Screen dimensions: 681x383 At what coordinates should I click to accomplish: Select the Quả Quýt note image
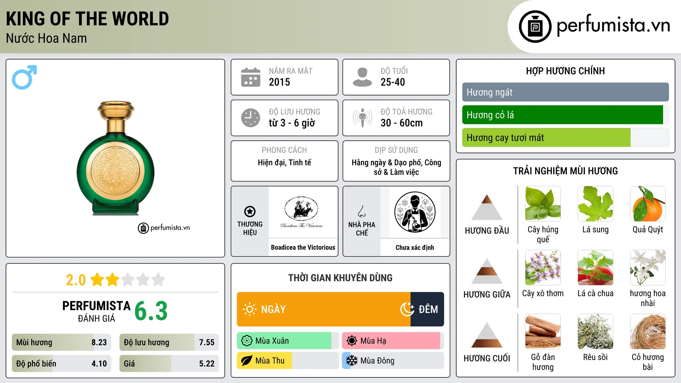tap(648, 204)
